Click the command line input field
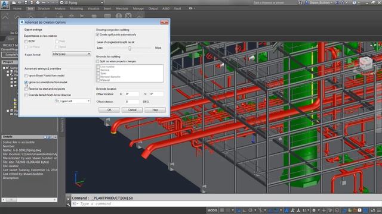382x214 pixels. click(x=227, y=204)
